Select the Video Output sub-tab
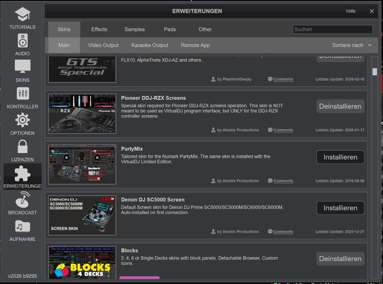 103,45
